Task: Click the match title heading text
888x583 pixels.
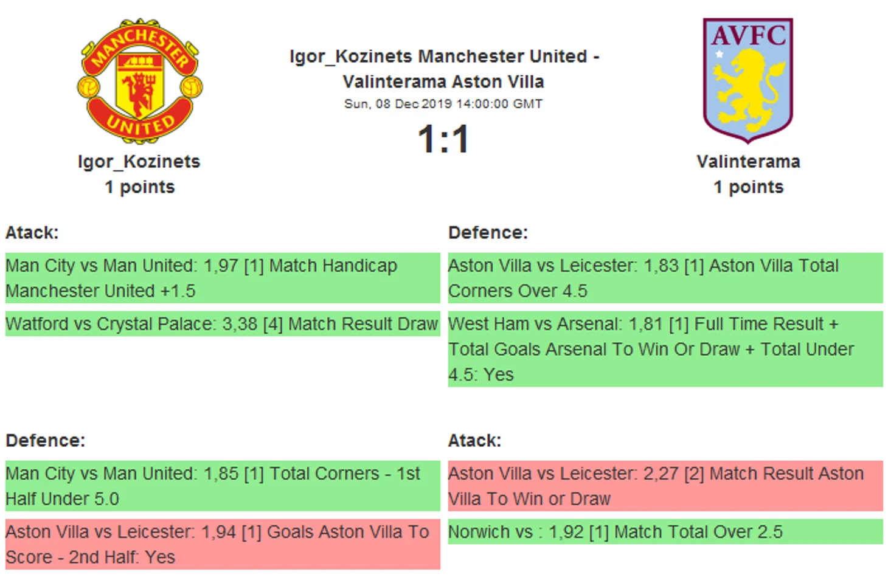Action: [444, 69]
